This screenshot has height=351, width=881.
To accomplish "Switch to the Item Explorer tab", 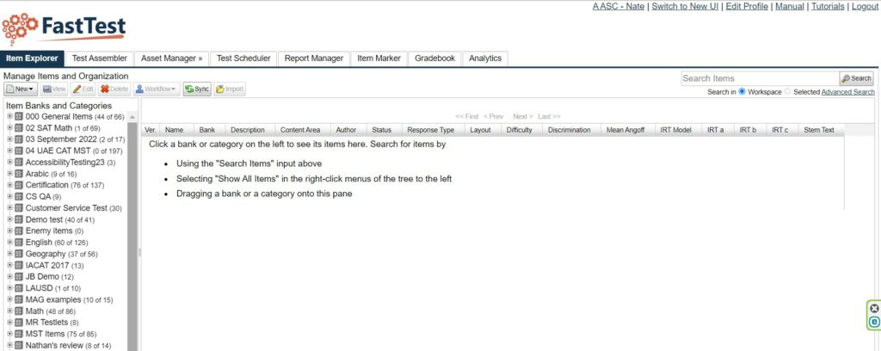I will click(32, 58).
